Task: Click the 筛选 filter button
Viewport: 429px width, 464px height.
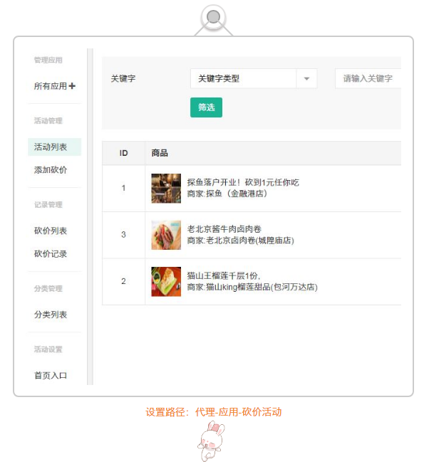Action: pyautogui.click(x=206, y=107)
